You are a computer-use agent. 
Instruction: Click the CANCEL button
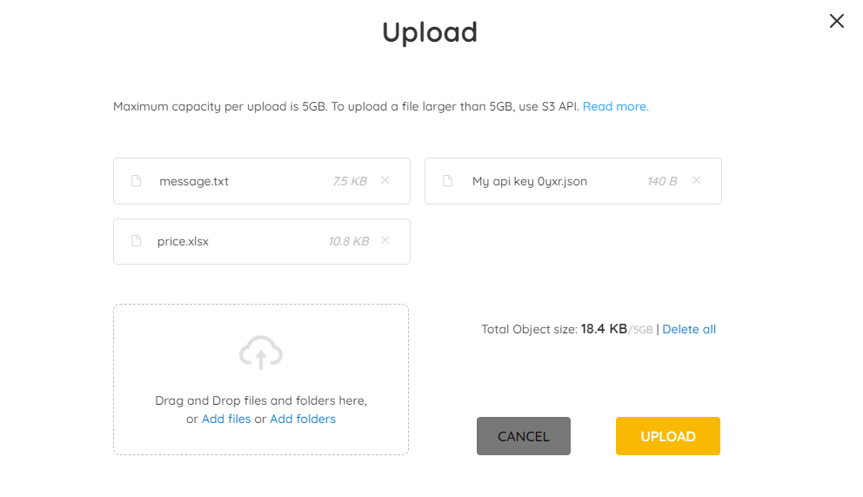pyautogui.click(x=524, y=436)
